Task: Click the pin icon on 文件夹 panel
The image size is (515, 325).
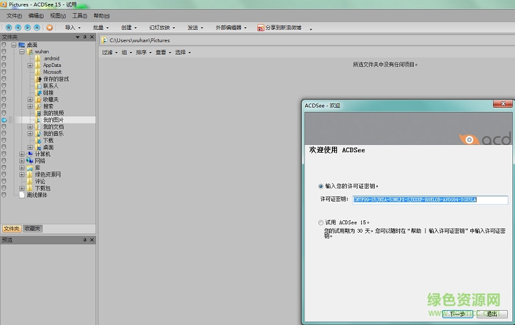Action: tap(84, 37)
